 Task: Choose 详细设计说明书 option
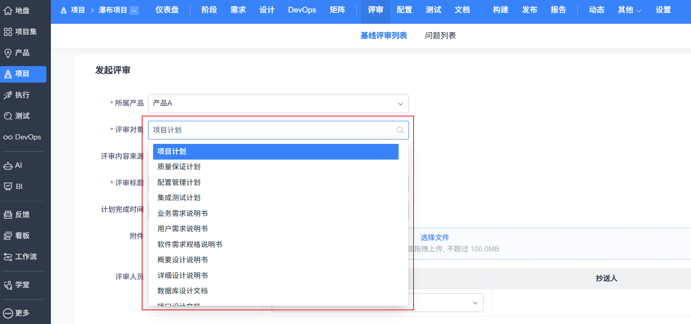coord(276,276)
